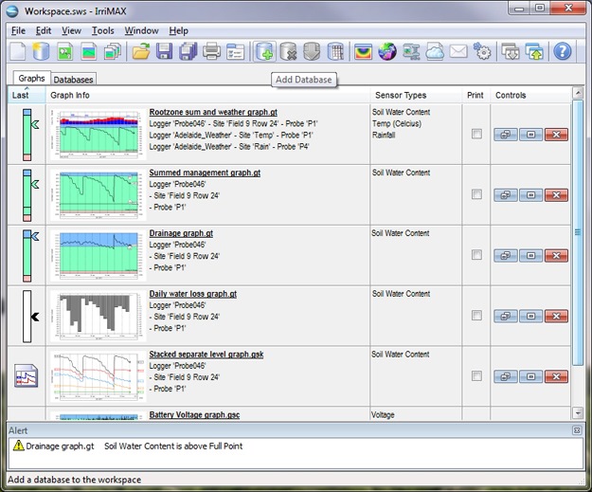Sort by the Last column header

point(27,95)
